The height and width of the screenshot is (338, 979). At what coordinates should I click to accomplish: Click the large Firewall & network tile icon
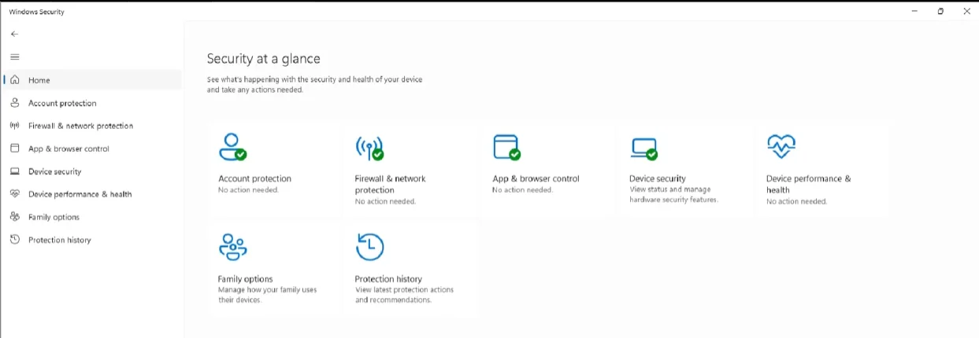(x=369, y=147)
